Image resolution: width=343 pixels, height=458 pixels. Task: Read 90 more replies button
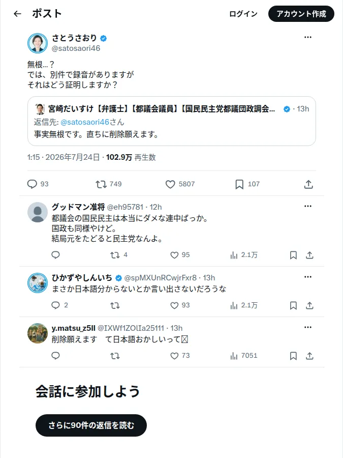click(91, 425)
